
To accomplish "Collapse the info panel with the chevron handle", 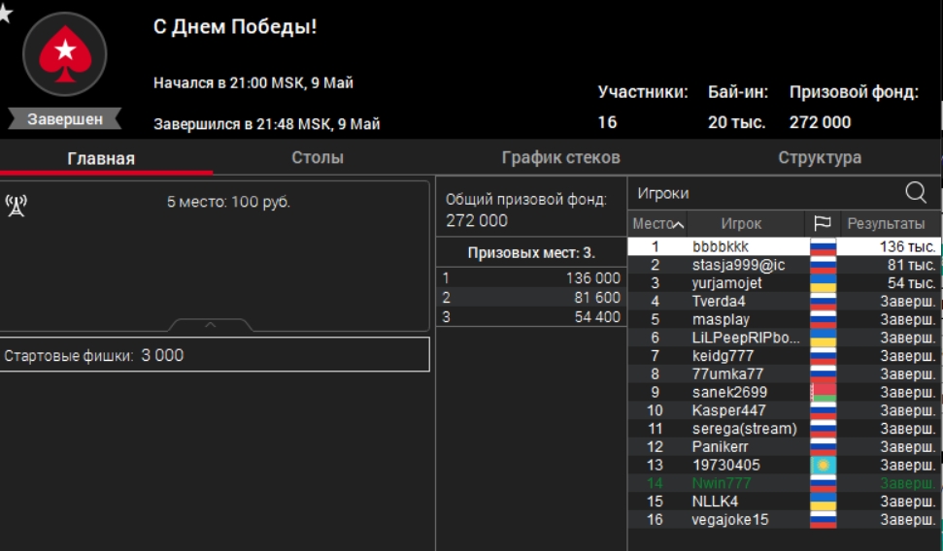I will click(211, 325).
